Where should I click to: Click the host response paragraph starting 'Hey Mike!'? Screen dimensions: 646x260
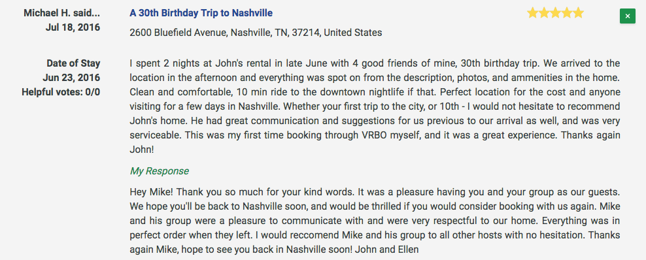click(x=375, y=221)
